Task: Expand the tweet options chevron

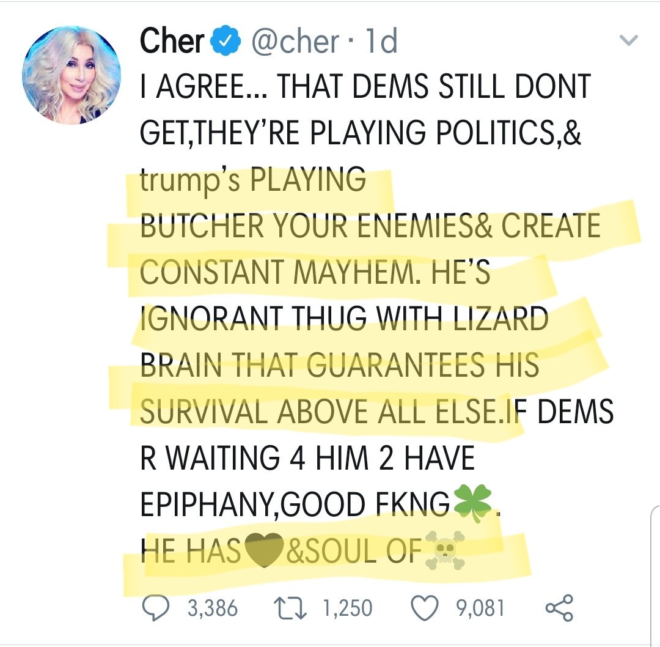Action: (629, 40)
